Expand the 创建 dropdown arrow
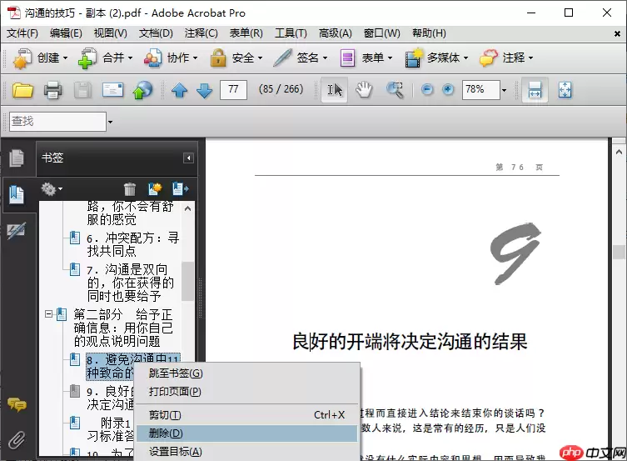Screen dimensions: 627x461 tap(65, 58)
